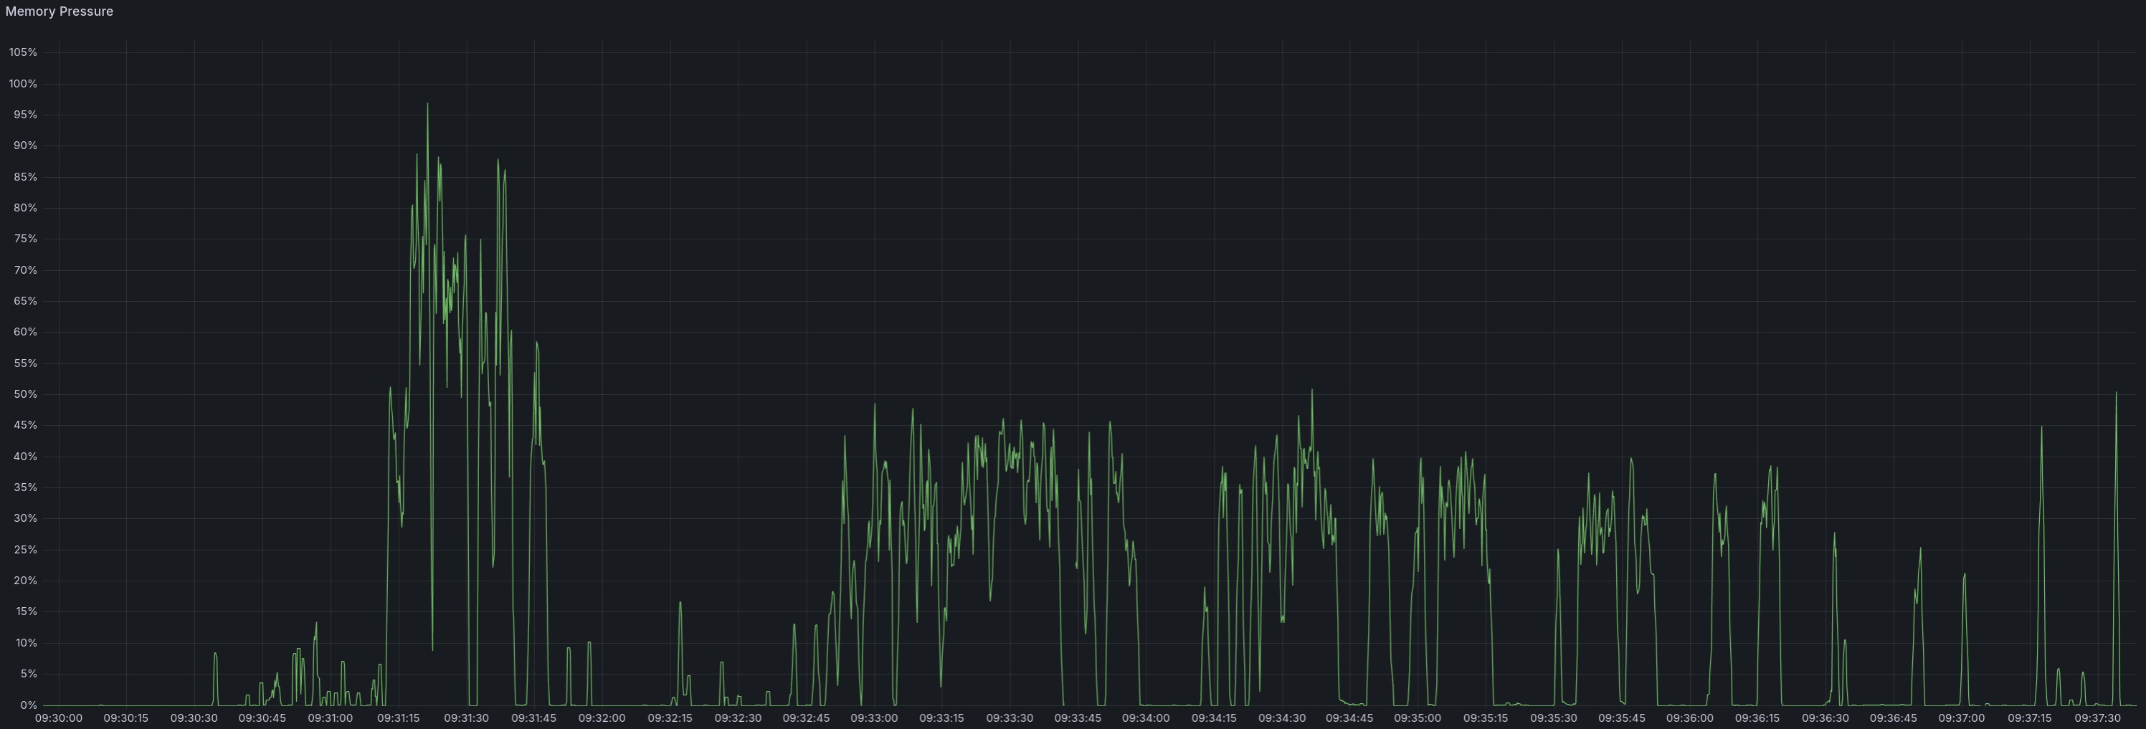2146x729 pixels.
Task: Select the 09:34:00 time axis label
Action: coord(1146,719)
